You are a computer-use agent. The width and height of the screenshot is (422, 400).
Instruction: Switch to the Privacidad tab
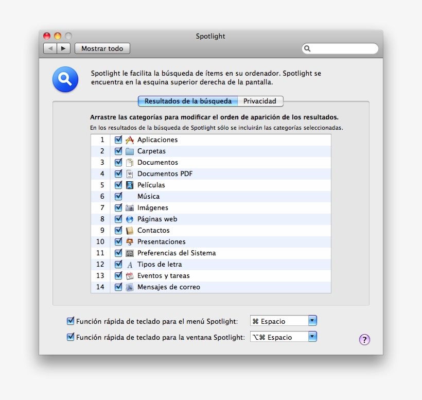tap(260, 101)
